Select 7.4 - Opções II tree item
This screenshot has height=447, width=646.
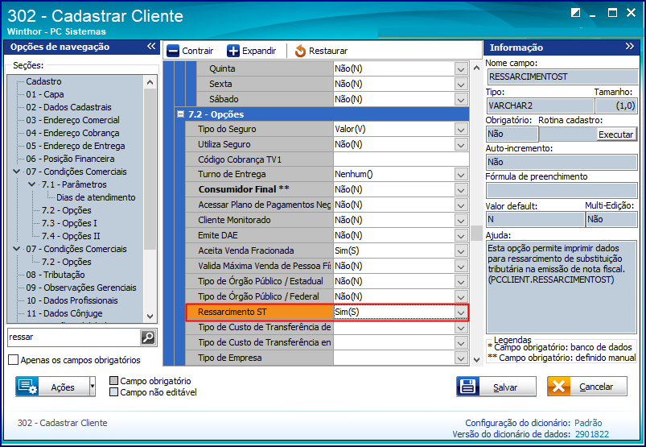click(71, 236)
